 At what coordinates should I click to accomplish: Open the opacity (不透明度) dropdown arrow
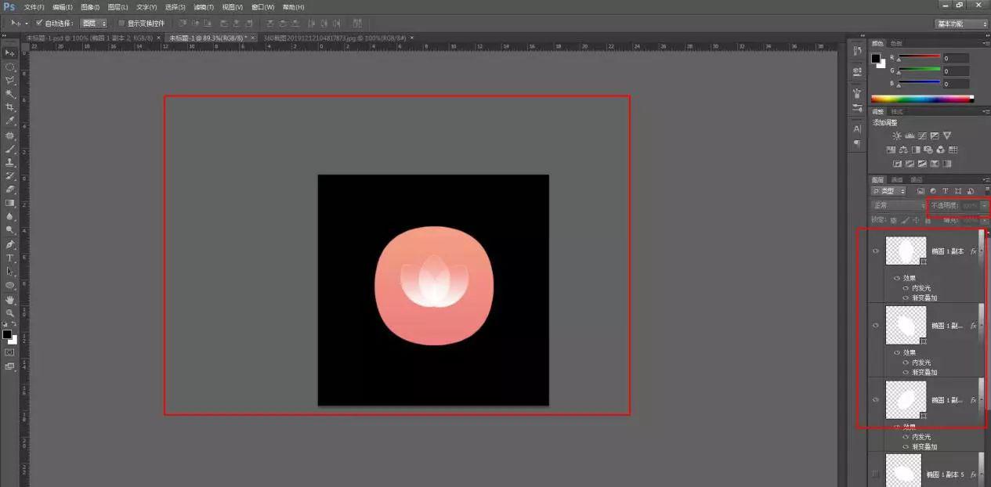[x=985, y=205]
